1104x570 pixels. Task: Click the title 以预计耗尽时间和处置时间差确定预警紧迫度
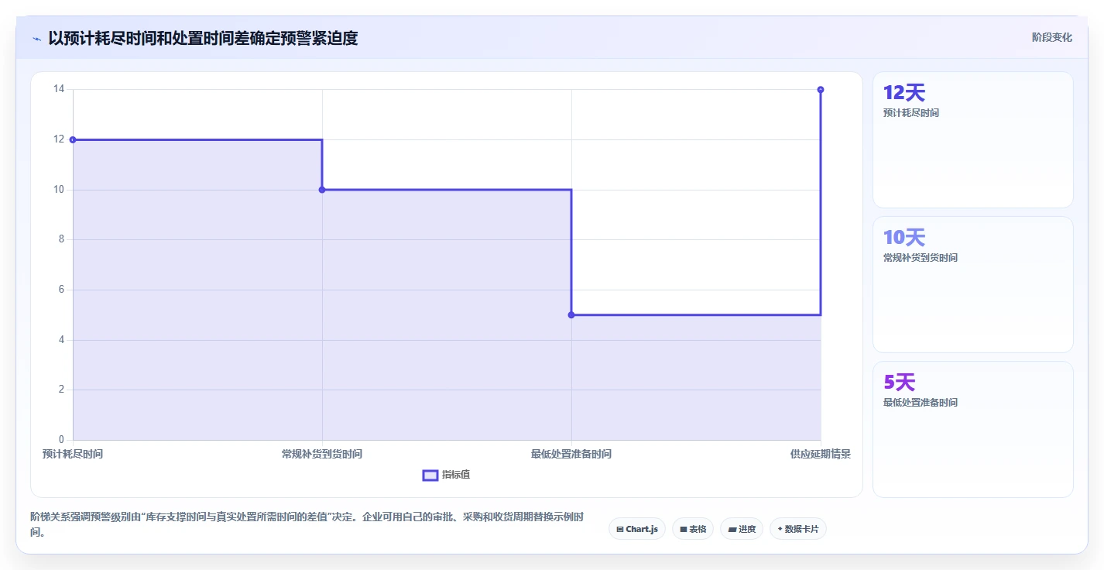[x=203, y=38]
